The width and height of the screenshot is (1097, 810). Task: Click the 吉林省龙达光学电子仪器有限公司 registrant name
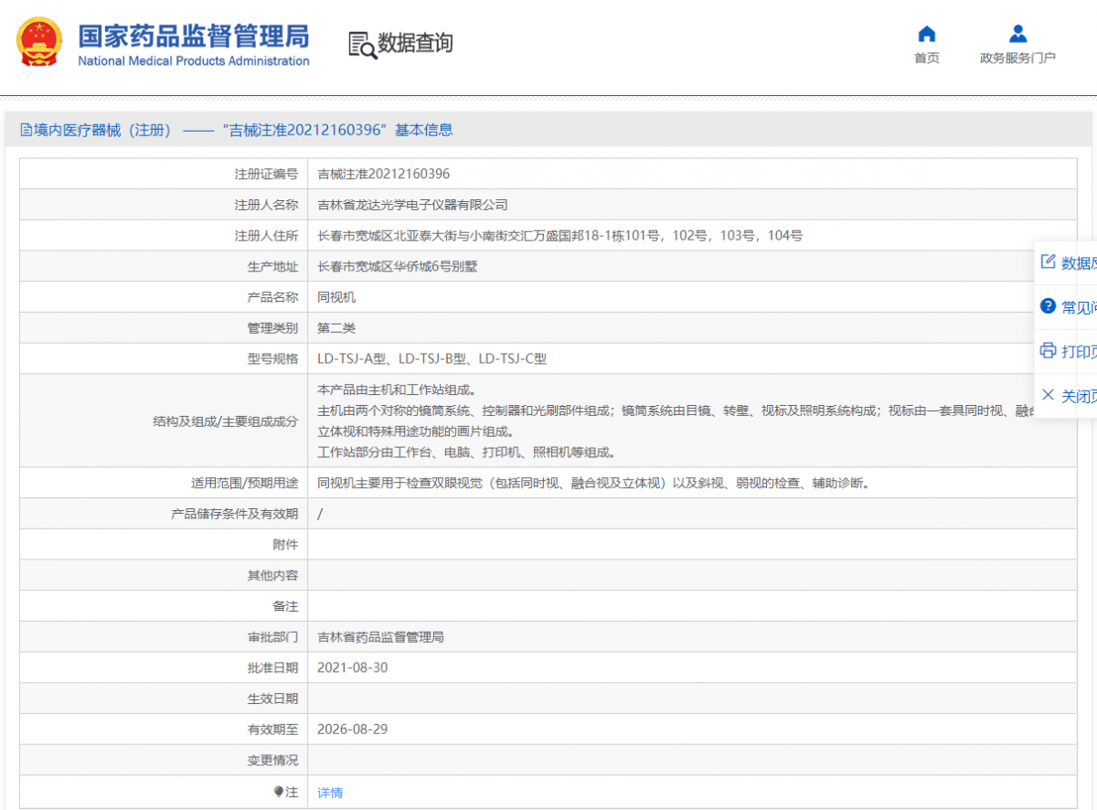click(x=412, y=205)
